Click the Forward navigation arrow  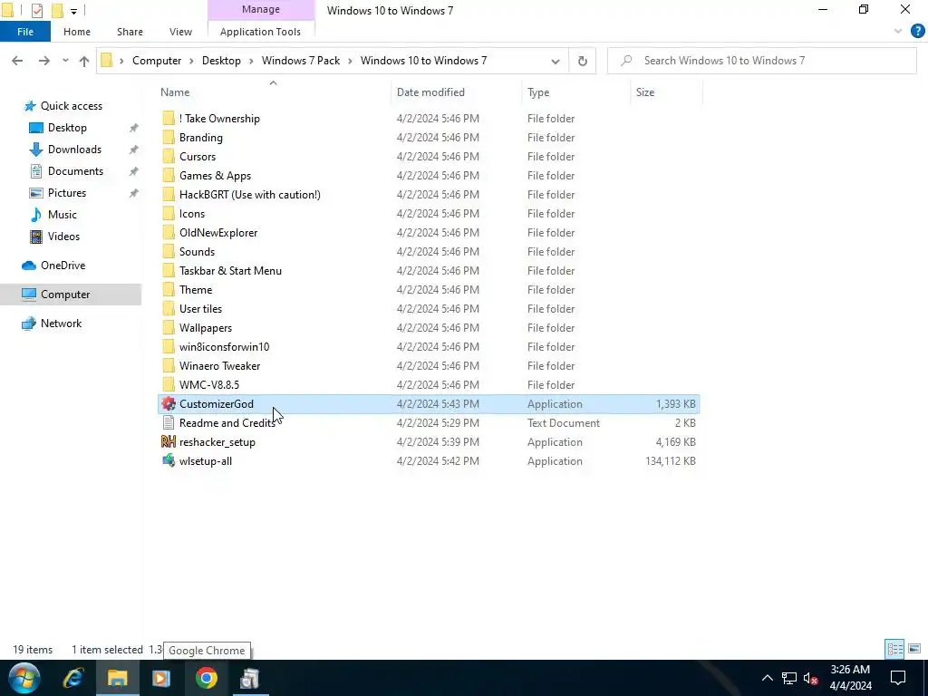click(43, 61)
